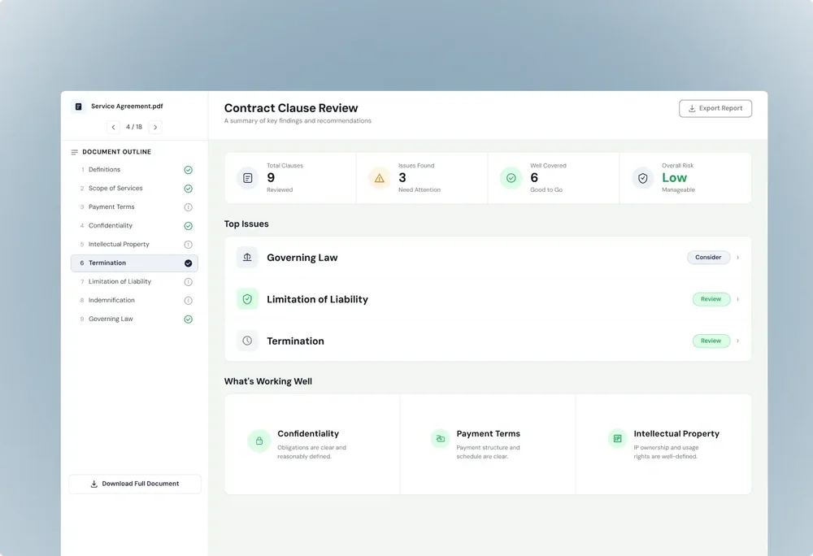The height and width of the screenshot is (556, 813).
Task: Click Download Full Document button
Action: click(x=135, y=484)
